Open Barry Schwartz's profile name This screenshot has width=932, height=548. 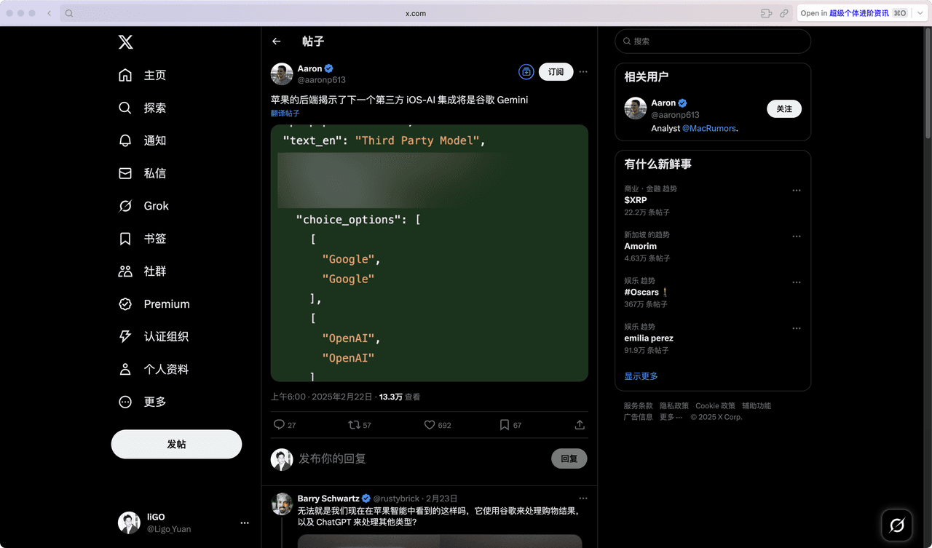pyautogui.click(x=329, y=499)
